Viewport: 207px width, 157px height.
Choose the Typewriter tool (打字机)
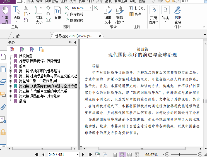tap(137, 8)
